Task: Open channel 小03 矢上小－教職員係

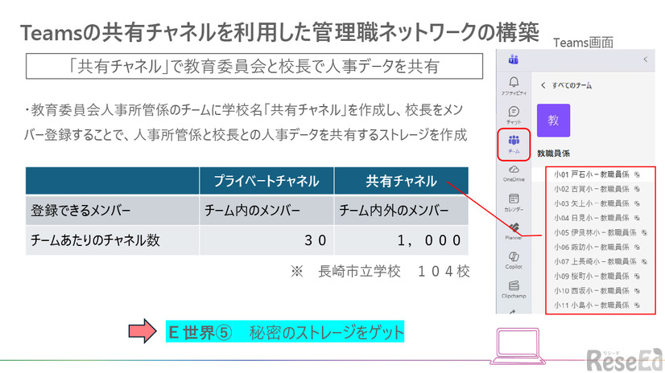Action: 591,203
